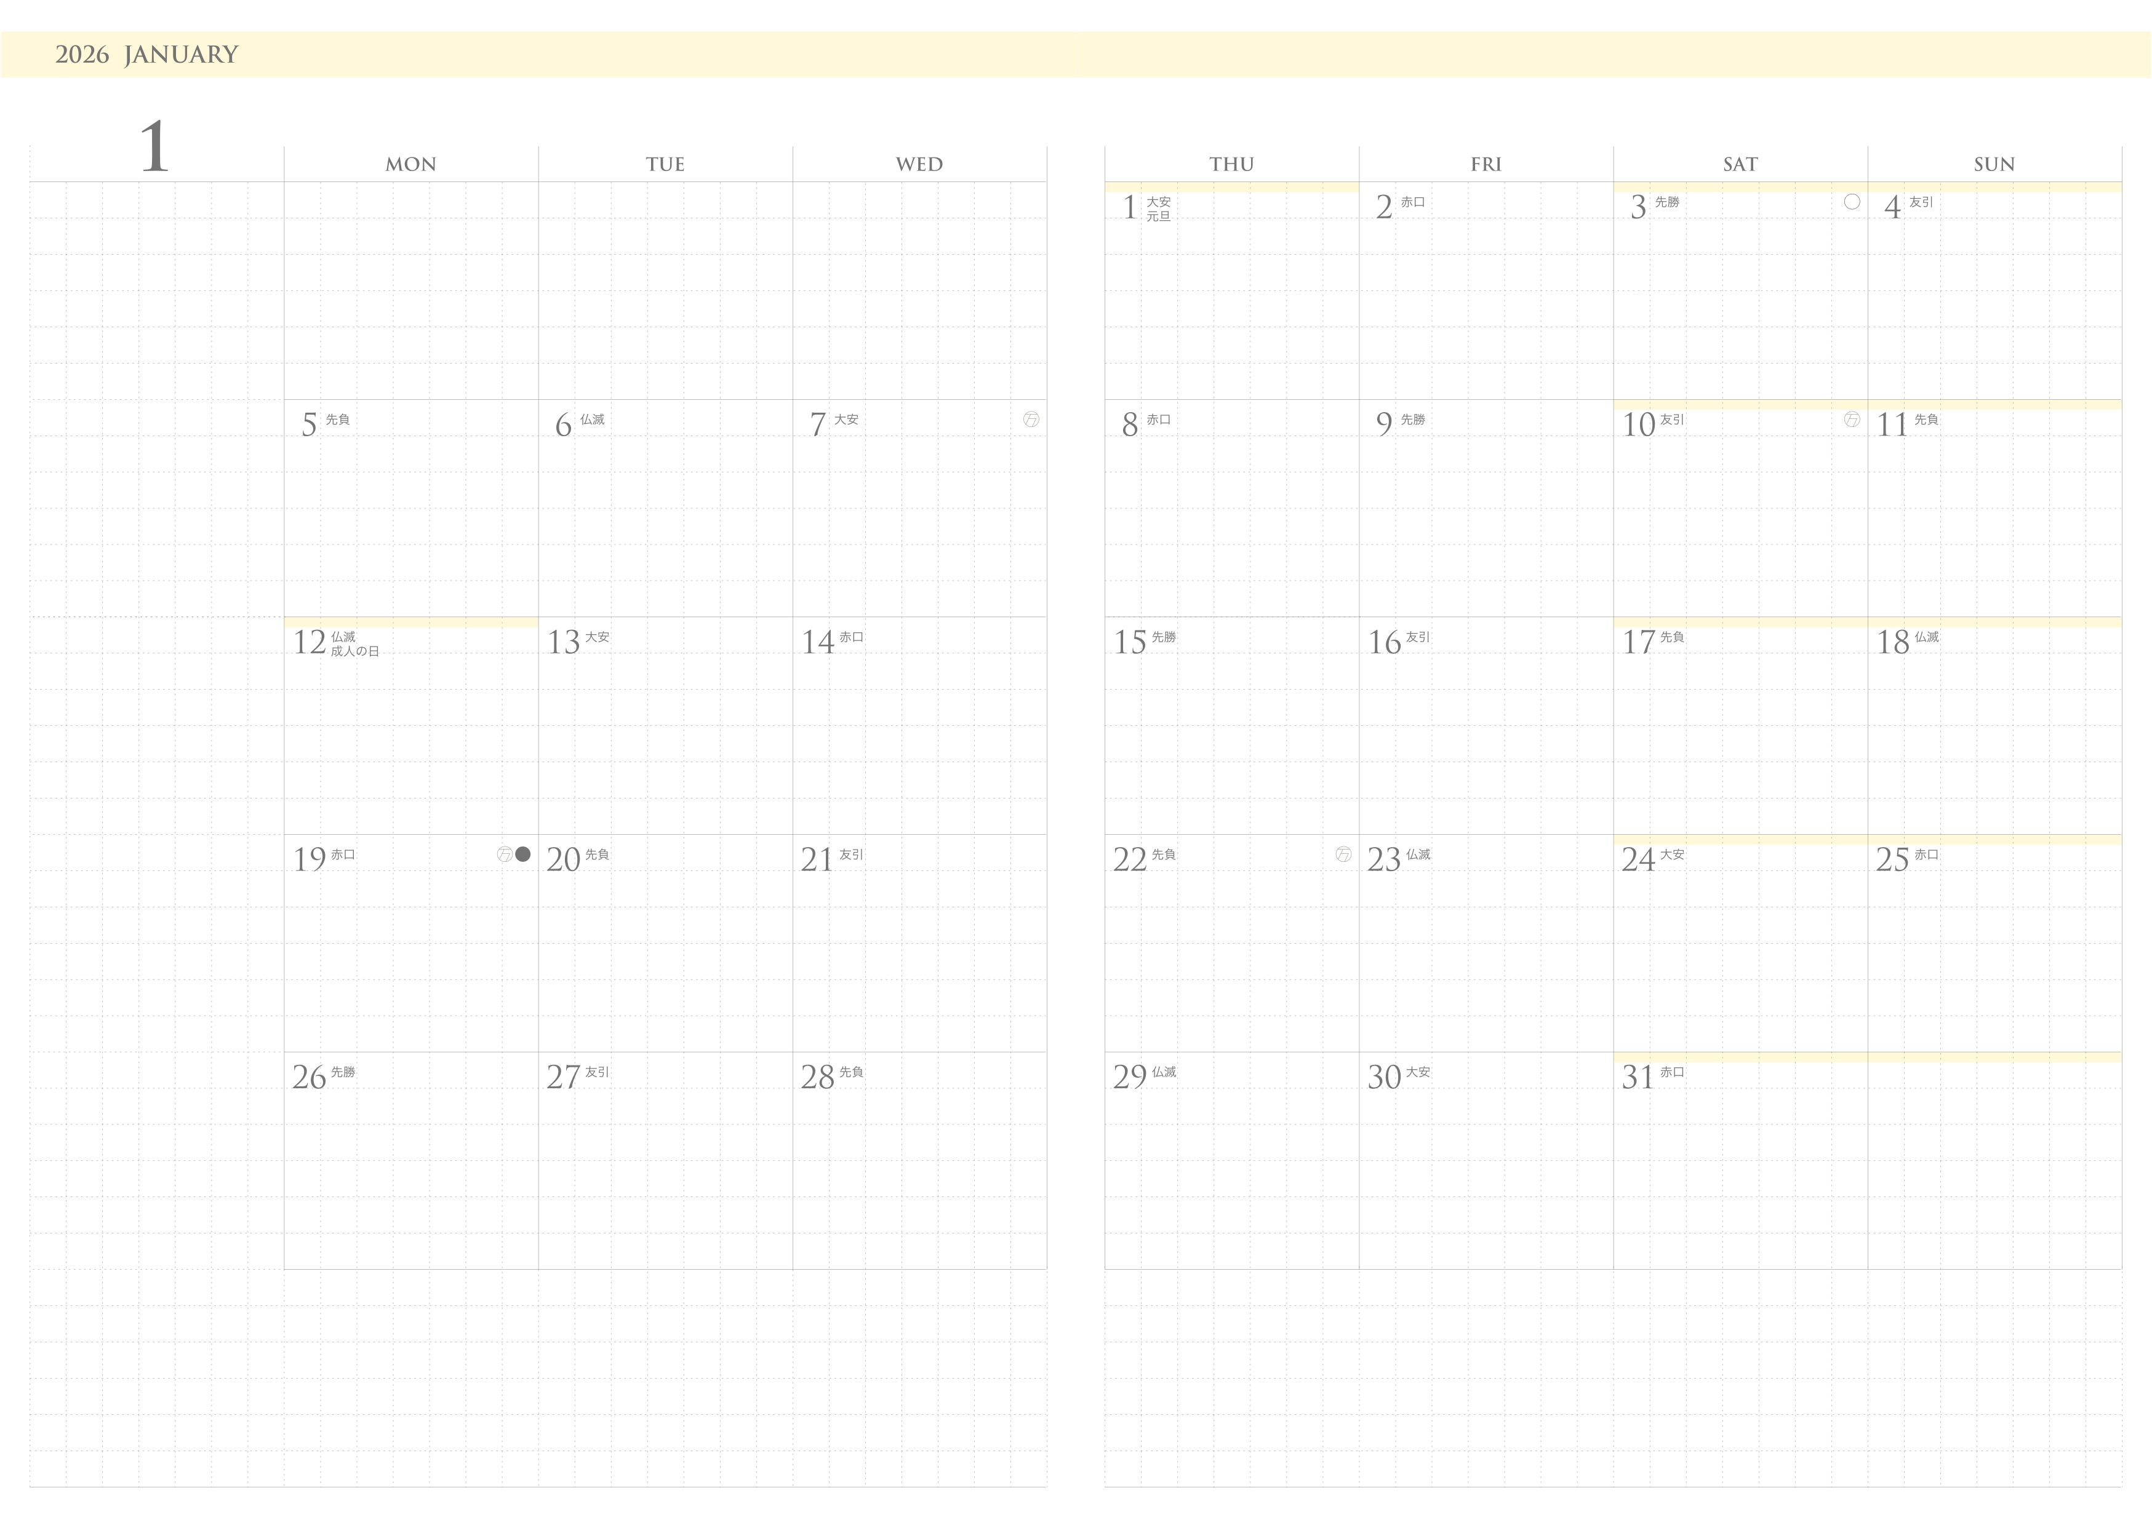Select the MON column header
This screenshot has height=1525, width=2152.
click(410, 164)
